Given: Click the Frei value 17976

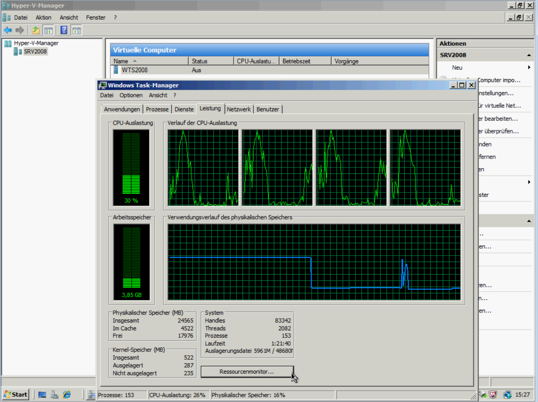Looking at the screenshot, I should coord(186,336).
